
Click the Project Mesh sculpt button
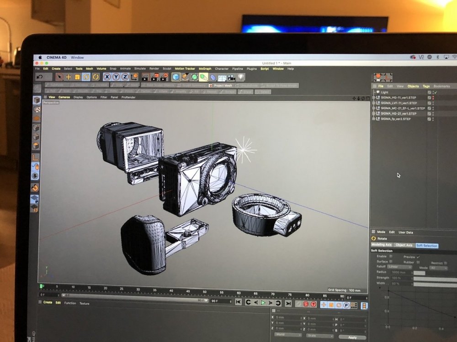pyautogui.click(x=221, y=85)
